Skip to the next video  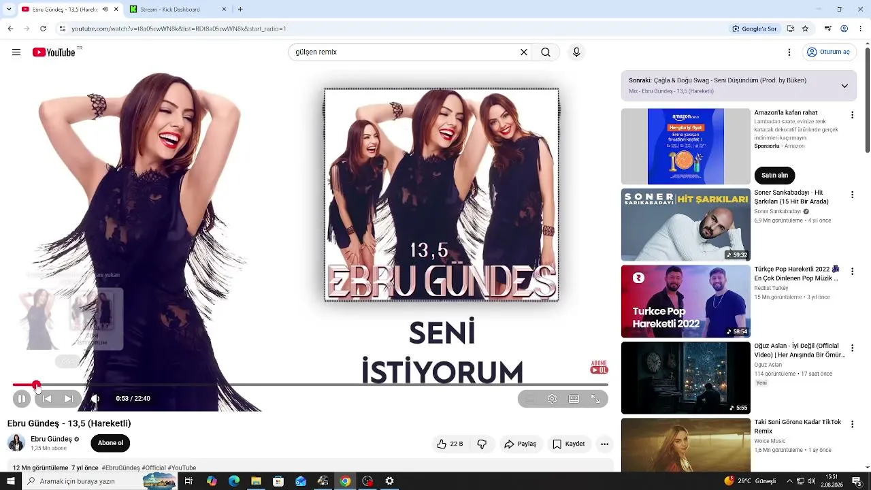69,399
